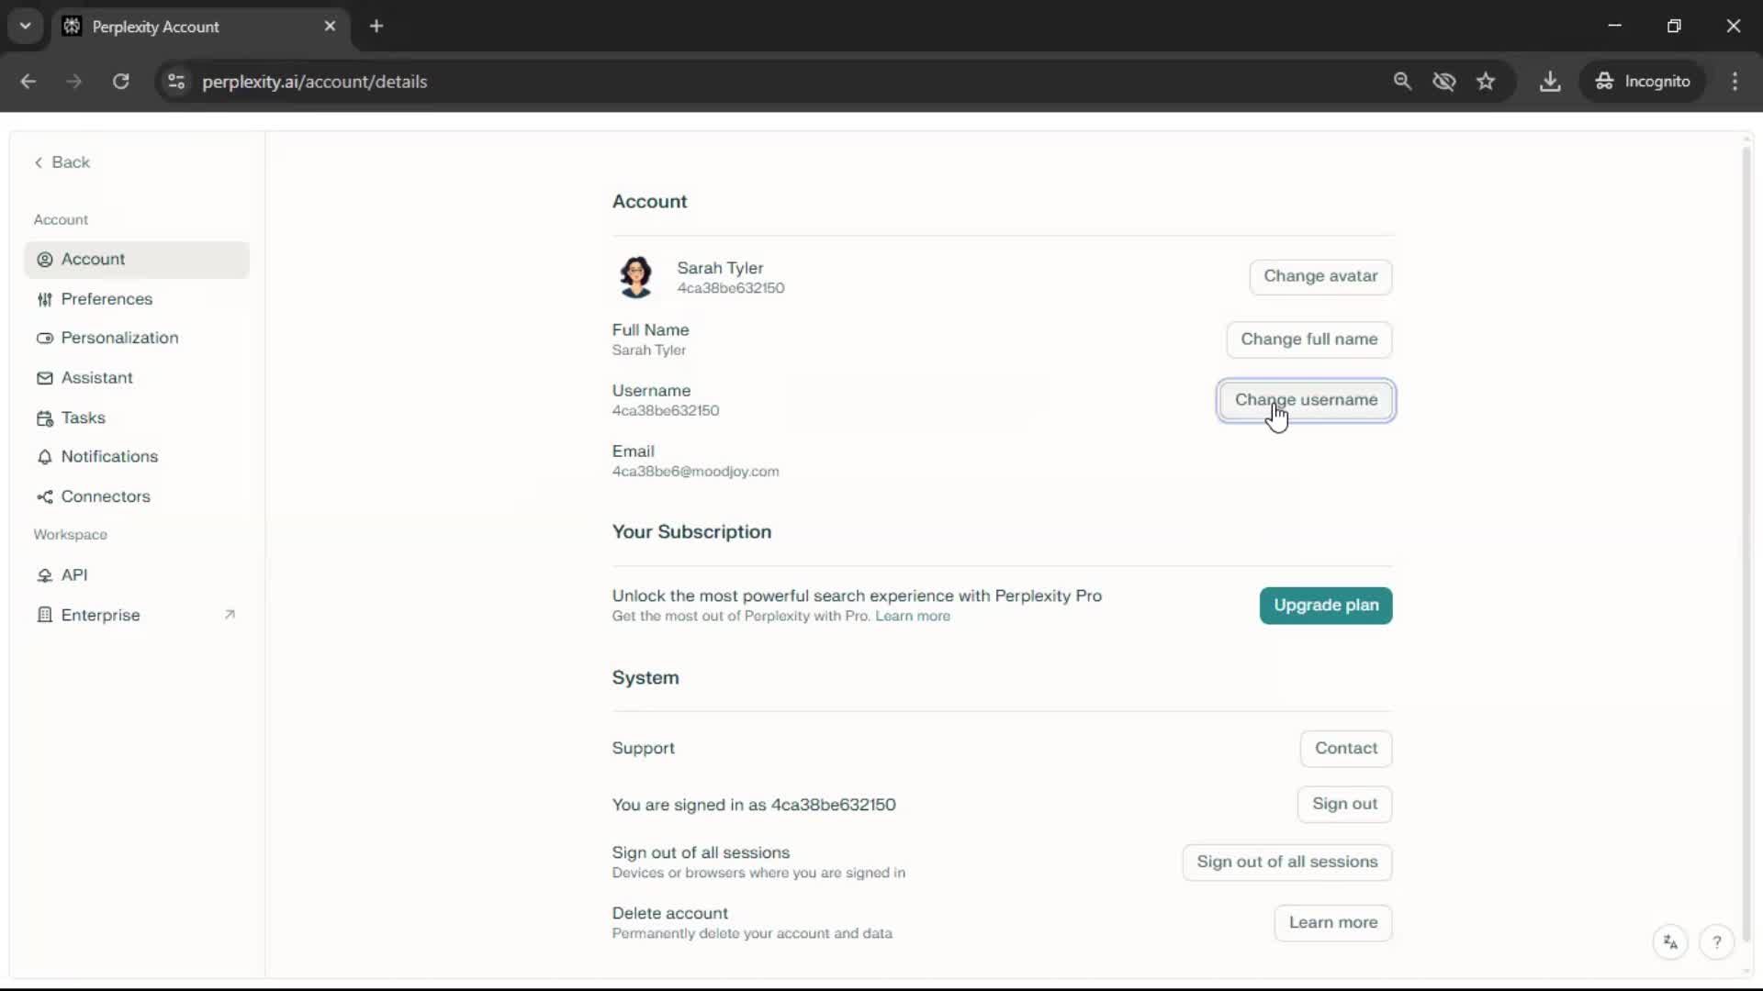
Task: Open Enterprise external link item
Action: (x=101, y=615)
